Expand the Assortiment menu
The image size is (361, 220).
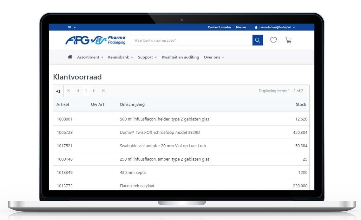(x=90, y=57)
